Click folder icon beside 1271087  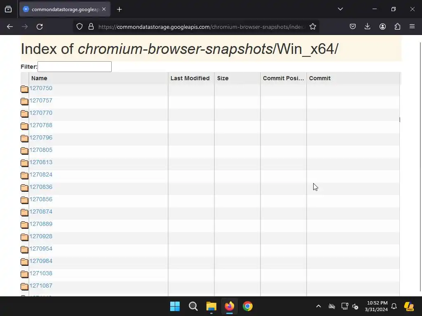coord(24,287)
